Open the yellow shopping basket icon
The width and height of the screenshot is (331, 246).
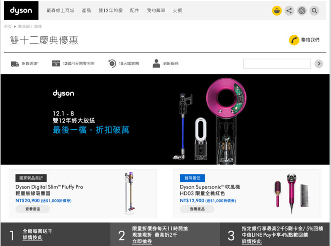click(277, 11)
